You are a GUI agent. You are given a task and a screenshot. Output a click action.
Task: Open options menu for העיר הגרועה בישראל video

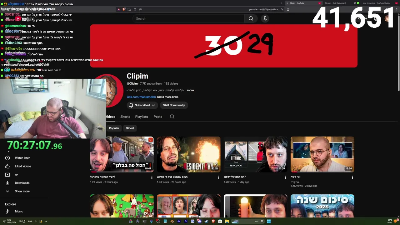[152, 177]
